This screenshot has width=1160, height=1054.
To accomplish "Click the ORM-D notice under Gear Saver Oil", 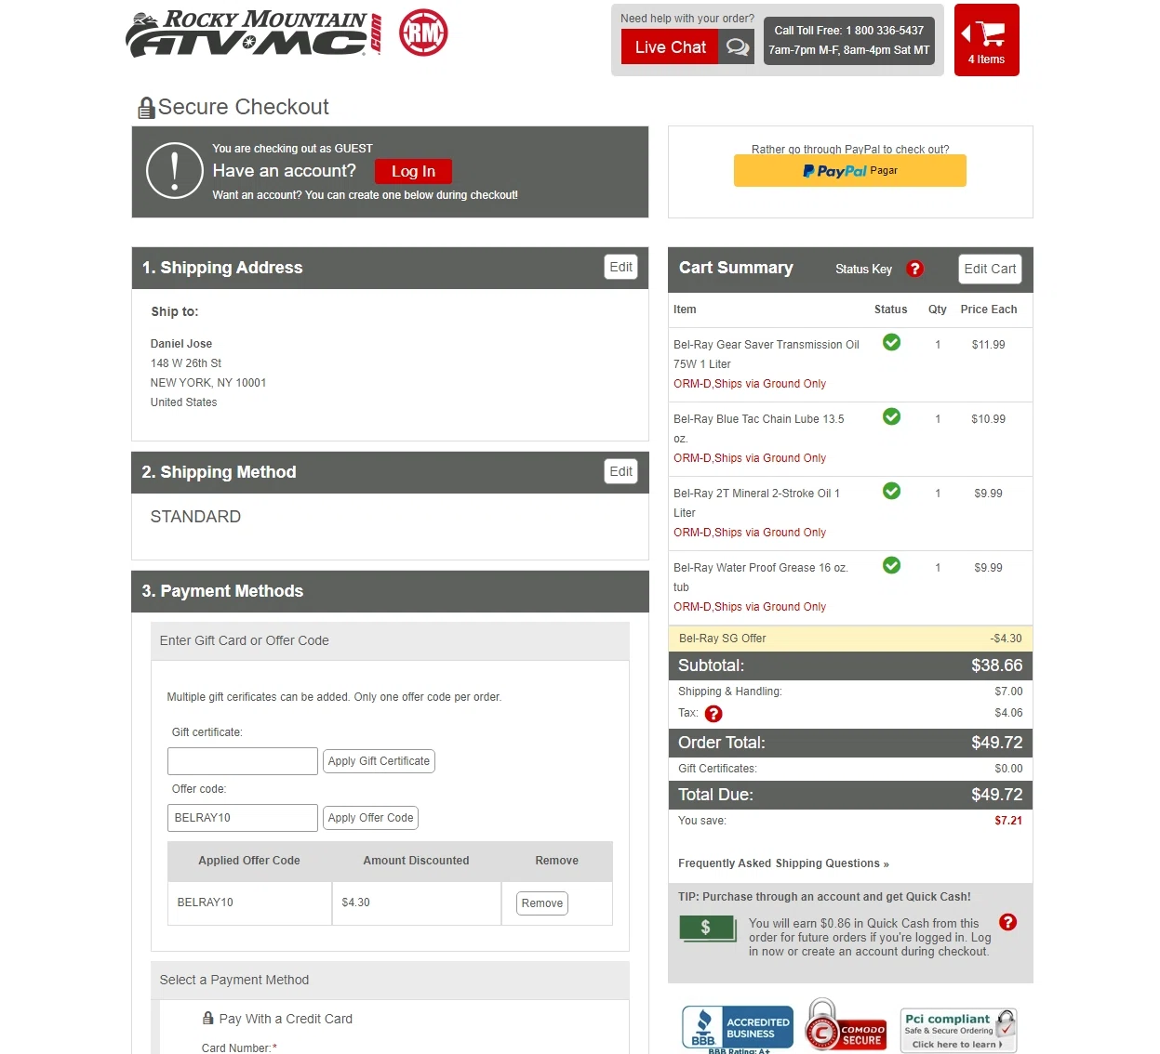I will click(x=750, y=384).
